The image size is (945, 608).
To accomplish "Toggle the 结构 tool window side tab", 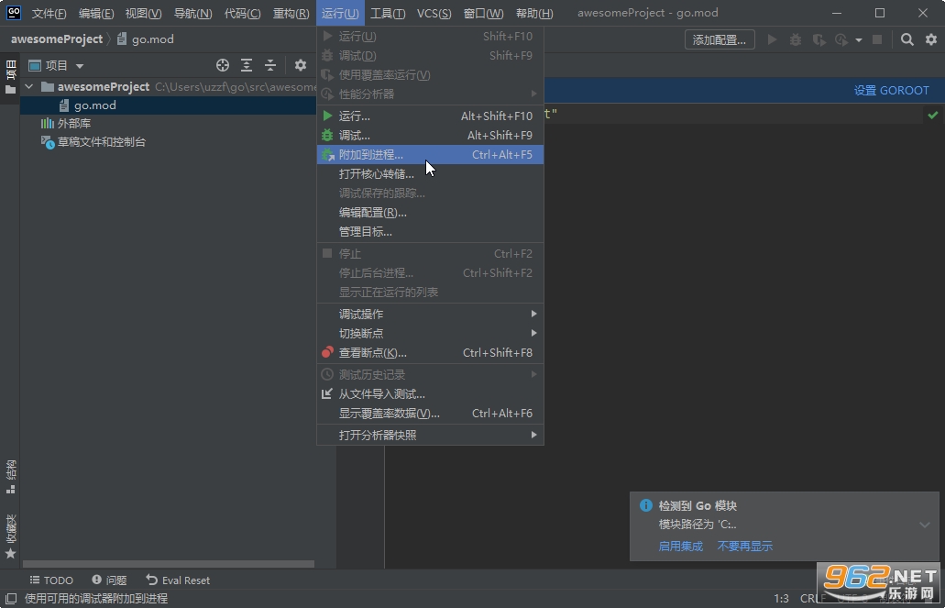I will [10, 477].
